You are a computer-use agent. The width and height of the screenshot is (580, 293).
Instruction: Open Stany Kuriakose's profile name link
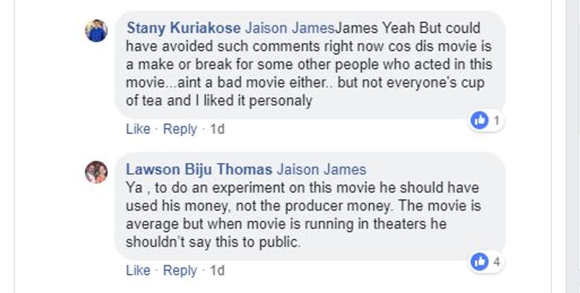click(184, 28)
